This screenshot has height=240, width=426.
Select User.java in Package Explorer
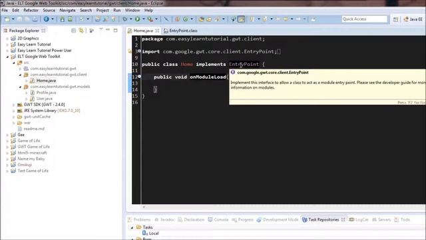(45, 99)
